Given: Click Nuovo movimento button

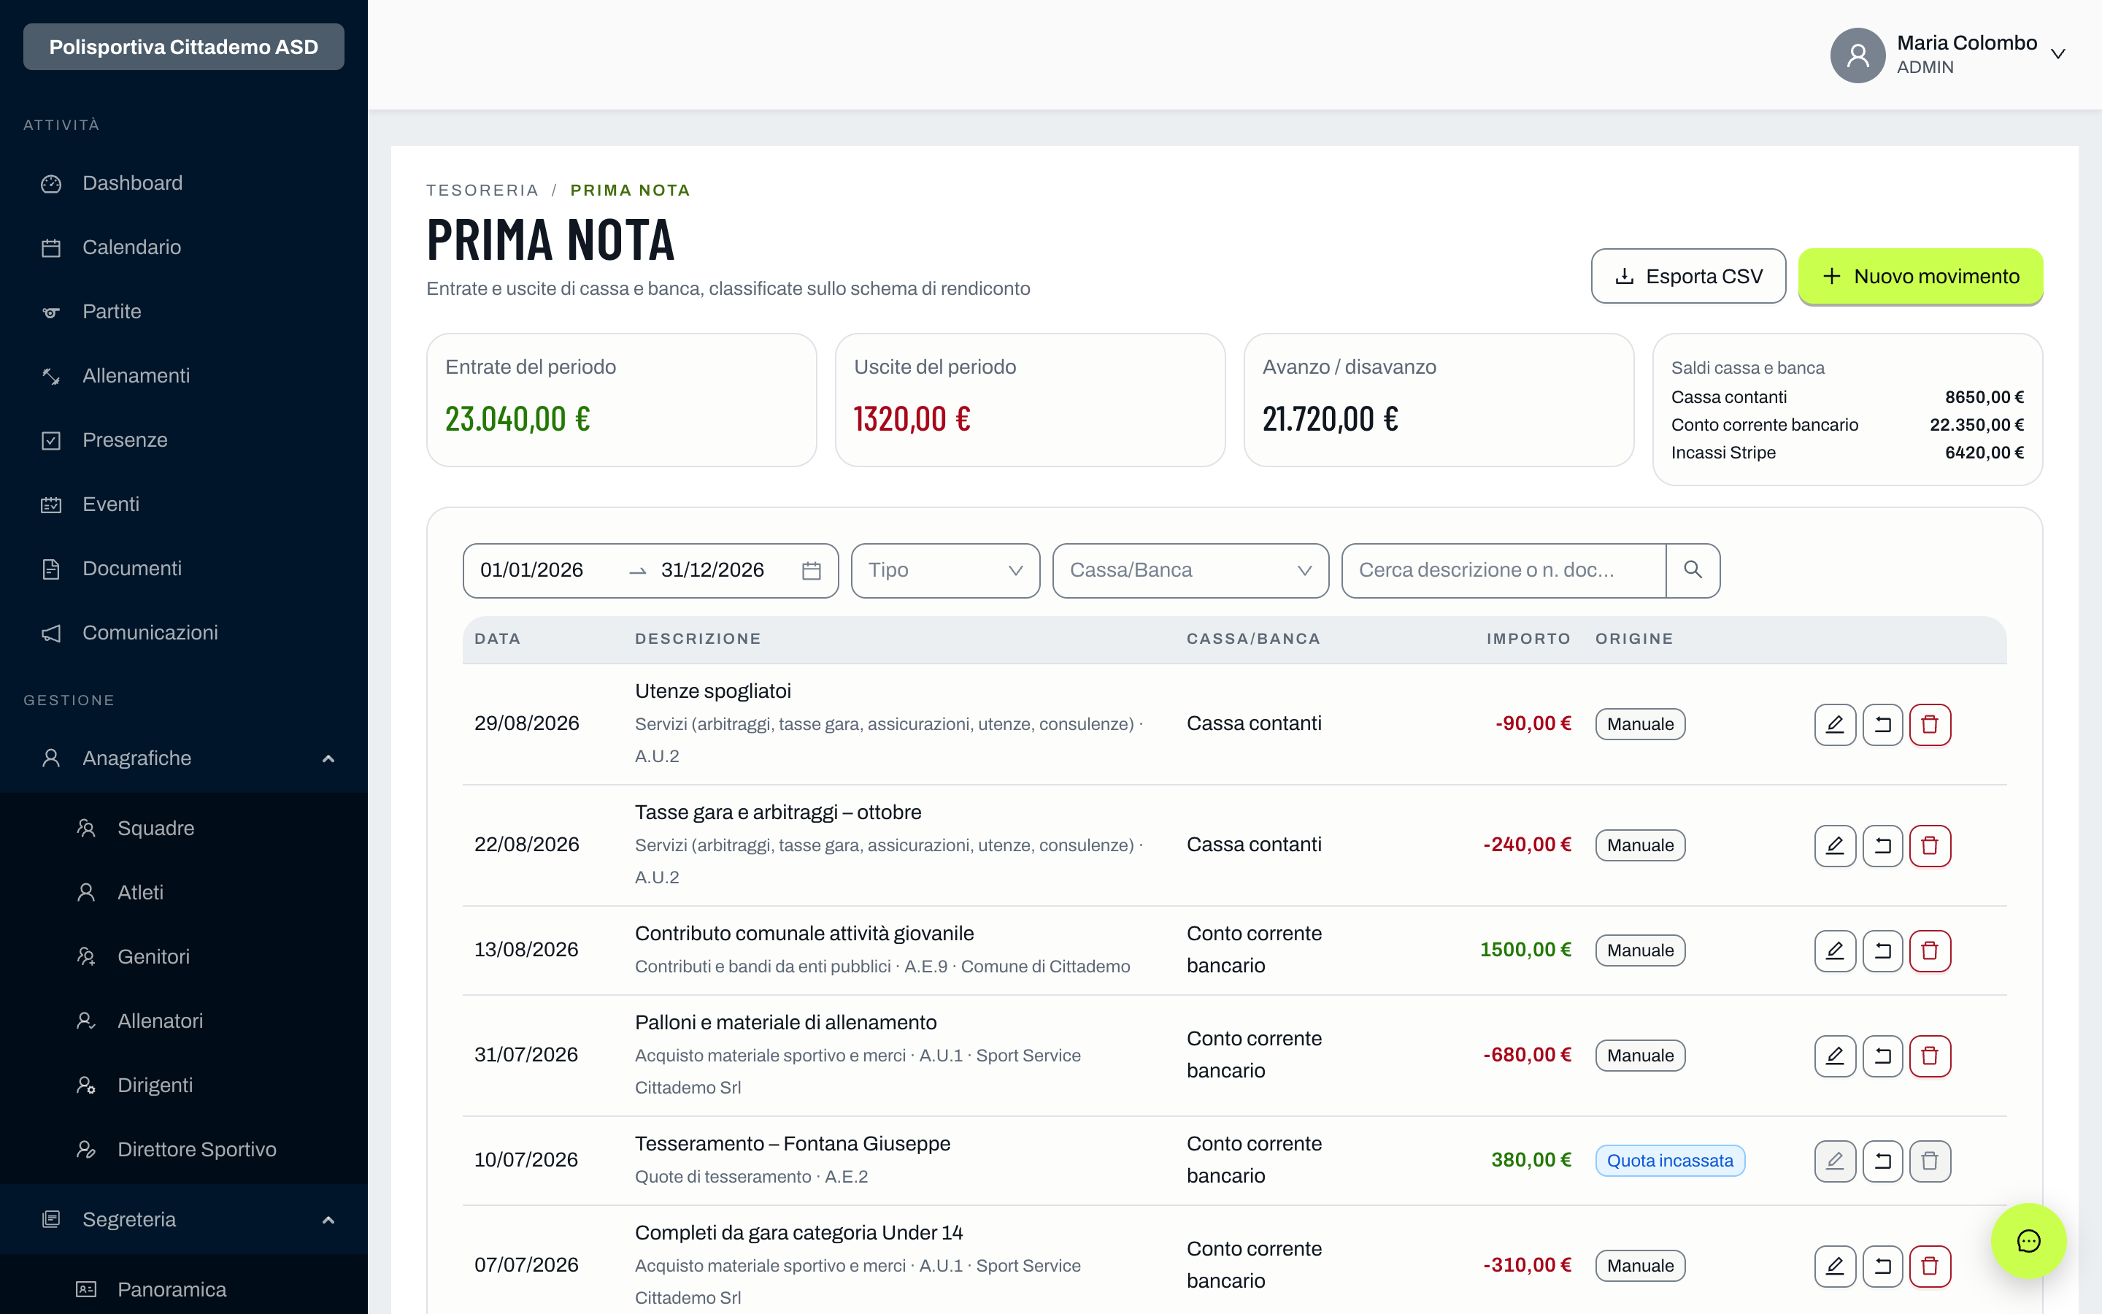Looking at the screenshot, I should [x=1920, y=277].
